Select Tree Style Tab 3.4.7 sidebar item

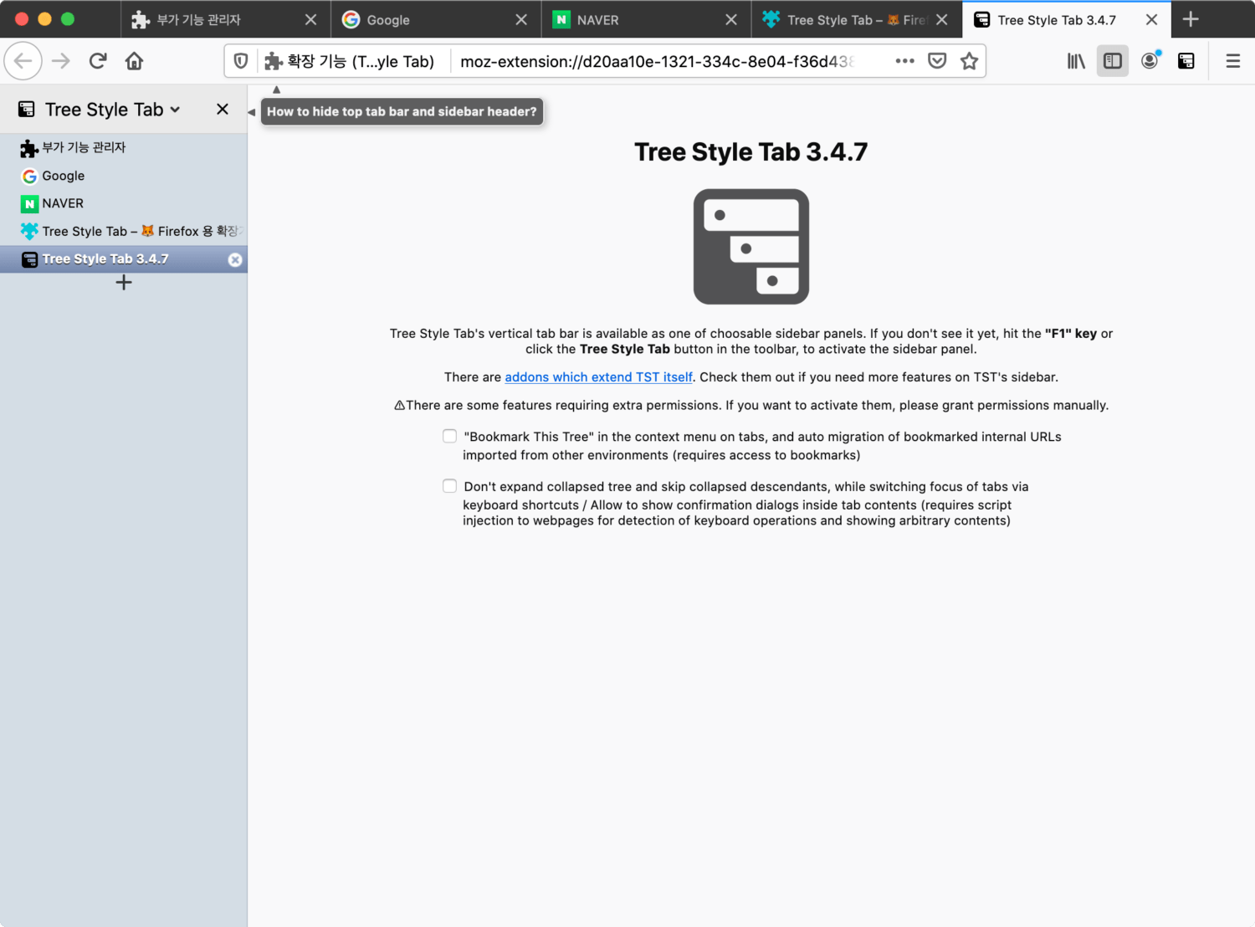(x=124, y=259)
